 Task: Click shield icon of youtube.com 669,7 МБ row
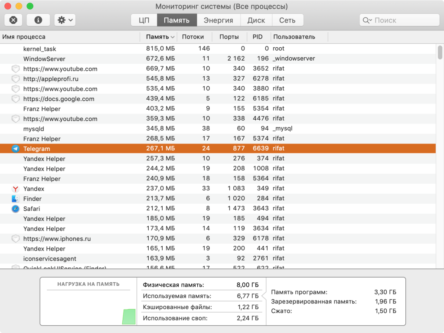(15, 69)
